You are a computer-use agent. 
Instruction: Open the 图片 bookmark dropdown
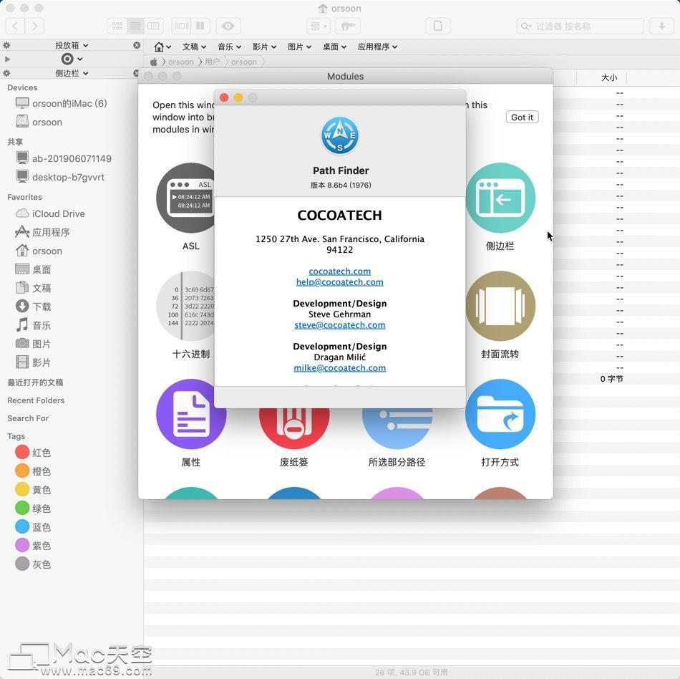pos(300,47)
